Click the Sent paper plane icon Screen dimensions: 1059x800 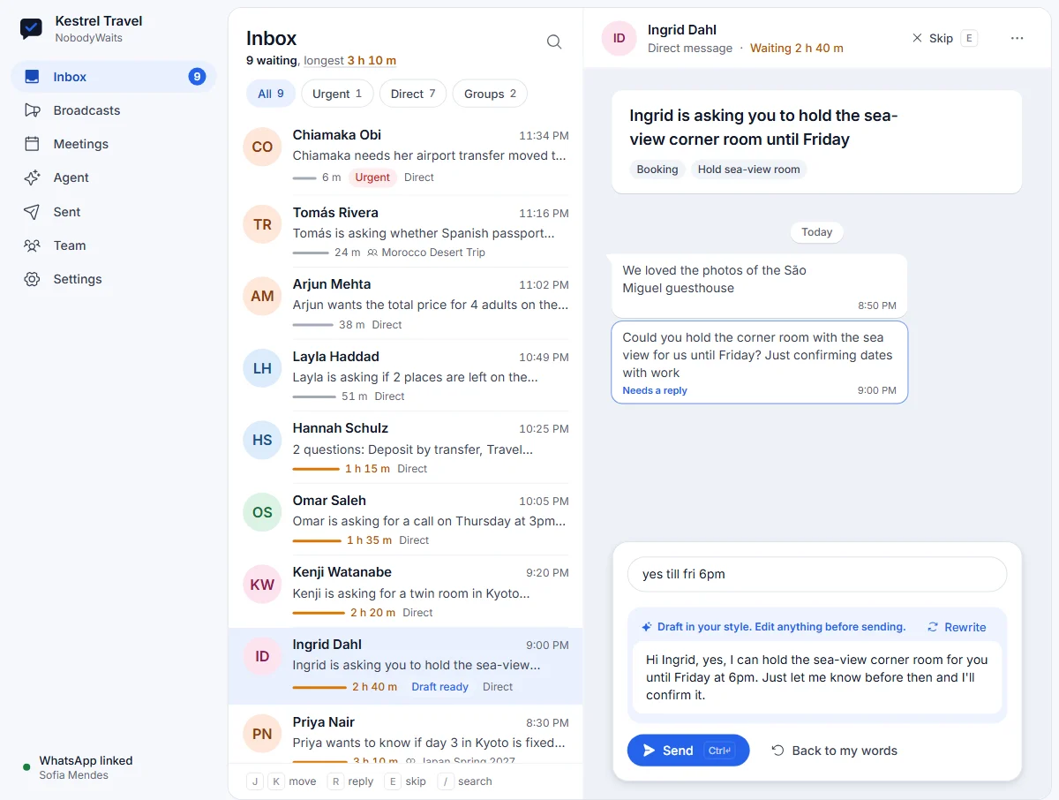[x=33, y=212]
